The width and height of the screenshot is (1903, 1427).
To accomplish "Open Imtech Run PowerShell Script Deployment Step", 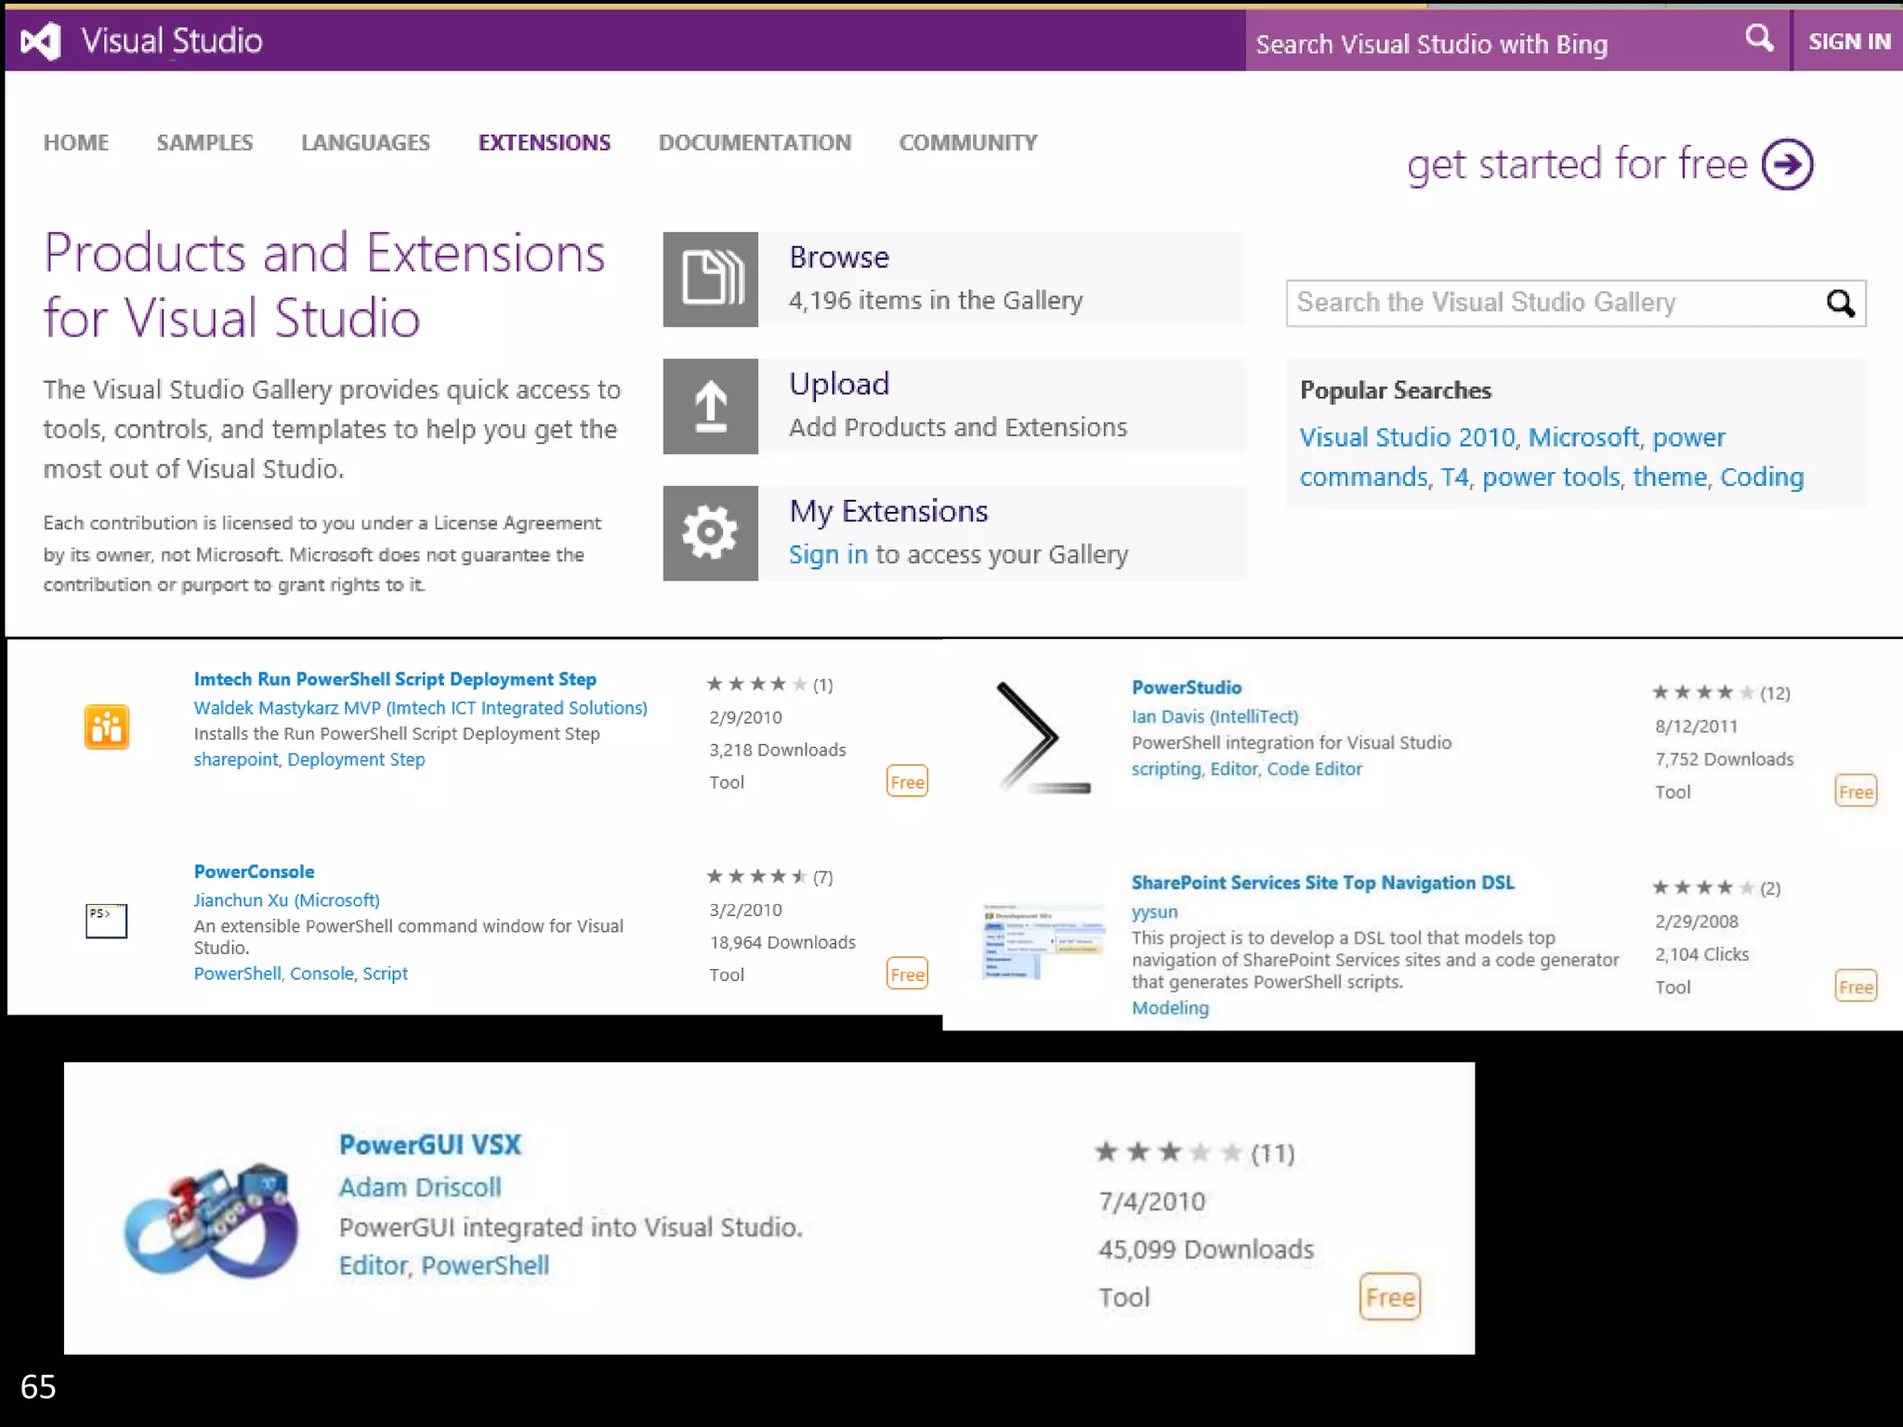I will 395,679.
